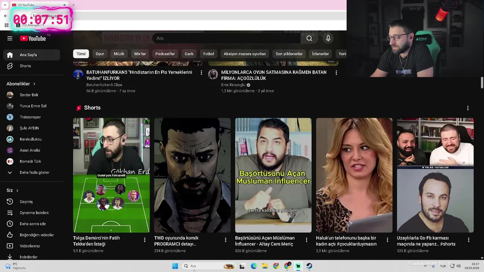Image resolution: width=484 pixels, height=272 pixels.
Task: Select the Mix'ler filter chip
Action: point(140,54)
